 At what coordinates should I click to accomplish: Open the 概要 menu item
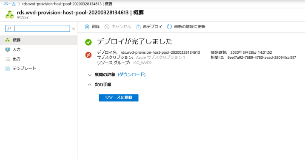point(39,40)
